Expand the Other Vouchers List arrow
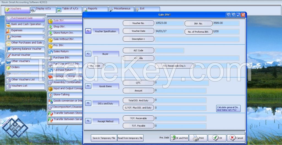This screenshot has width=282, height=145. point(44,80)
